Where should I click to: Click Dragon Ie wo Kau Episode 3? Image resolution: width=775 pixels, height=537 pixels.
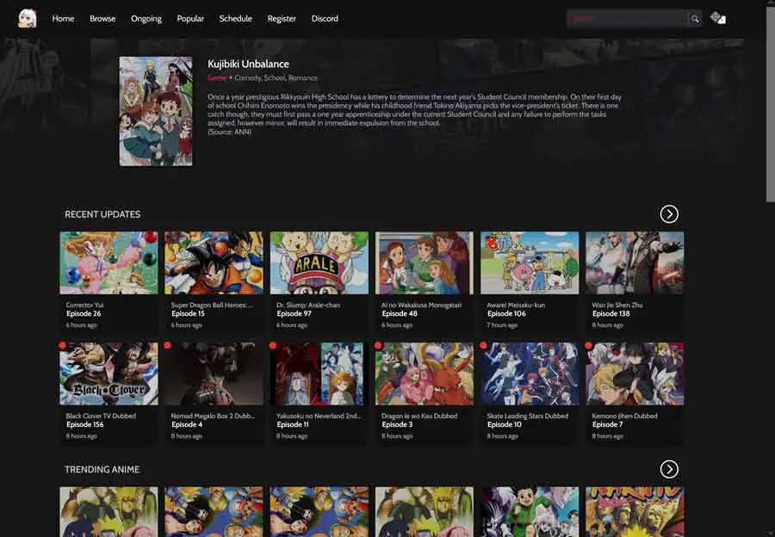tap(397, 425)
